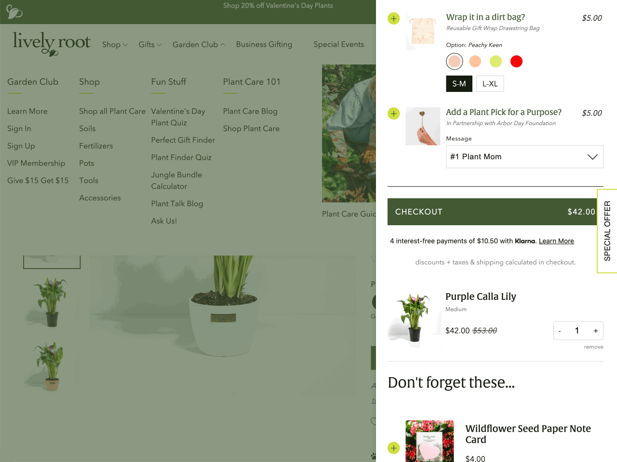The height and width of the screenshot is (462, 617).
Task: Open Special Events menu item
Action: point(339,44)
